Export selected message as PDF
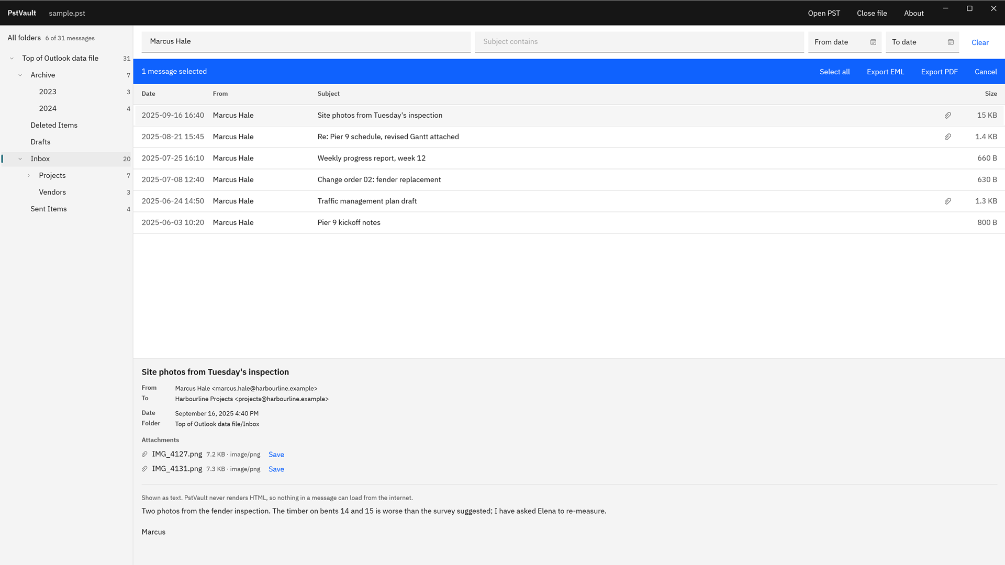This screenshot has height=565, width=1005. (x=939, y=72)
